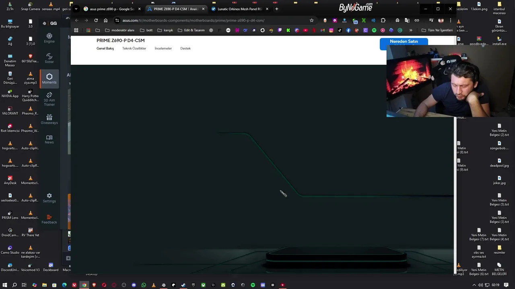Open the moderatör alanı bookmark folder

[119, 30]
